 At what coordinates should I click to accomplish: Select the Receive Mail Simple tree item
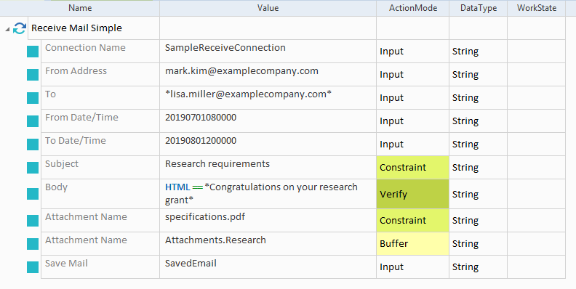click(76, 28)
